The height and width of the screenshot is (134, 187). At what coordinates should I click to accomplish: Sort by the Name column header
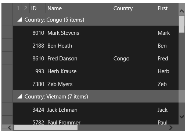[x=79, y=8]
